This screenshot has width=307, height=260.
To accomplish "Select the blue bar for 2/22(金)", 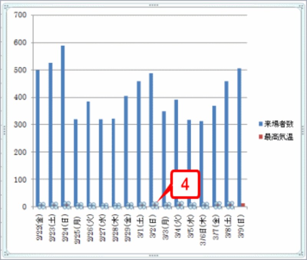I will [38, 138].
